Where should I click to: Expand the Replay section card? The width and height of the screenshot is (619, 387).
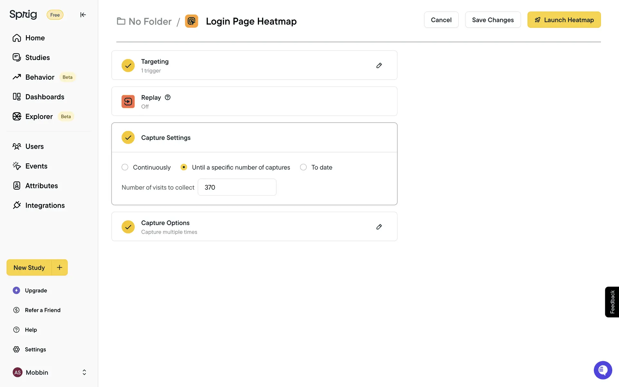coord(254,101)
